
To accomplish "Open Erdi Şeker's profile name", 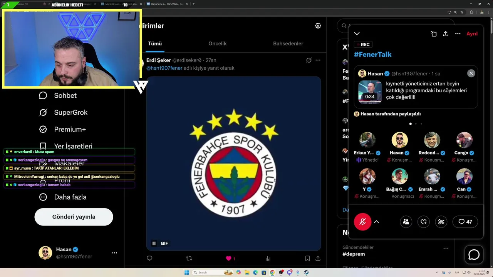I will pyautogui.click(x=159, y=60).
